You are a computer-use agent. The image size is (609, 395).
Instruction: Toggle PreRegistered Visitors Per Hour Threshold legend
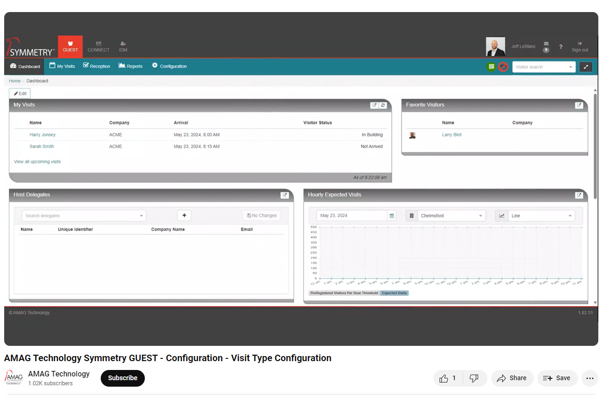click(x=344, y=293)
